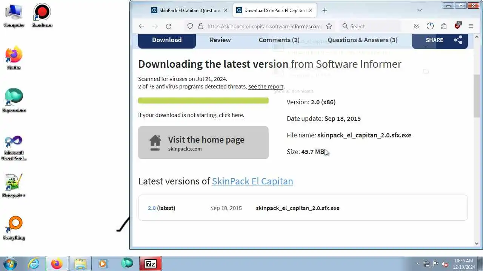This screenshot has width=483, height=271.
Task: Open the Comments (2) tab
Action: tap(279, 40)
